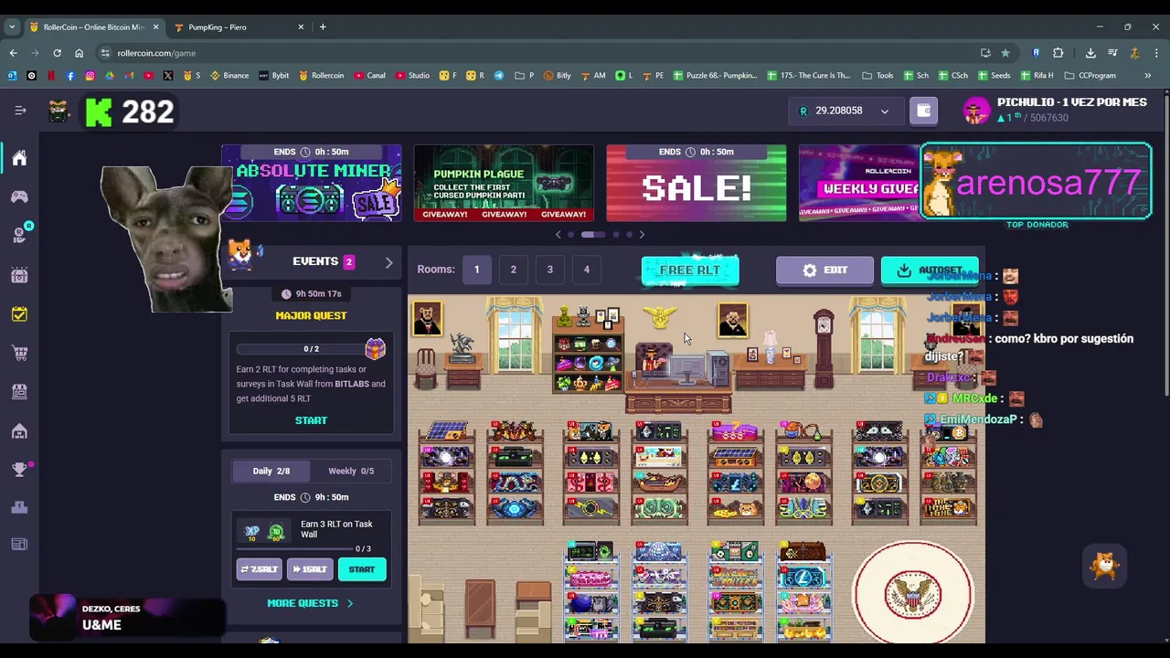Expand the RLT balance currency dropdown
Viewport: 1170px width, 658px height.
pos(884,111)
